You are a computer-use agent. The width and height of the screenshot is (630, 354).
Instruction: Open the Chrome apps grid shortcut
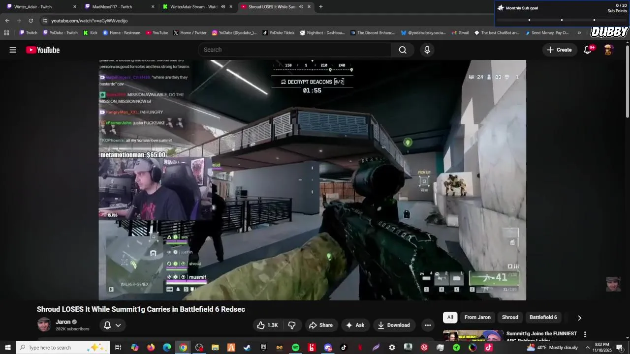tap(6, 33)
